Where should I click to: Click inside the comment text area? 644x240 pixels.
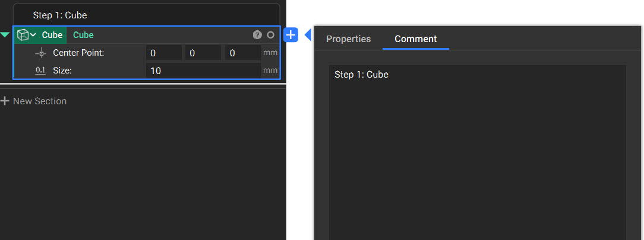(477, 154)
